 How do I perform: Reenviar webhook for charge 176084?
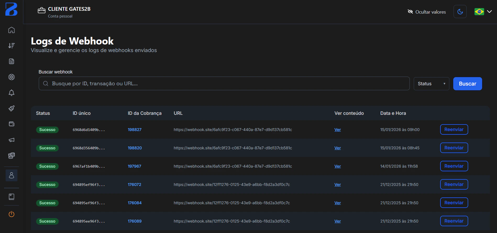pos(454,203)
